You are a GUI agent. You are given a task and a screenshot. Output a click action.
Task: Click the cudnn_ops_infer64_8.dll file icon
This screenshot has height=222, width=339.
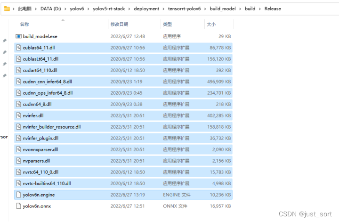tap(18, 93)
